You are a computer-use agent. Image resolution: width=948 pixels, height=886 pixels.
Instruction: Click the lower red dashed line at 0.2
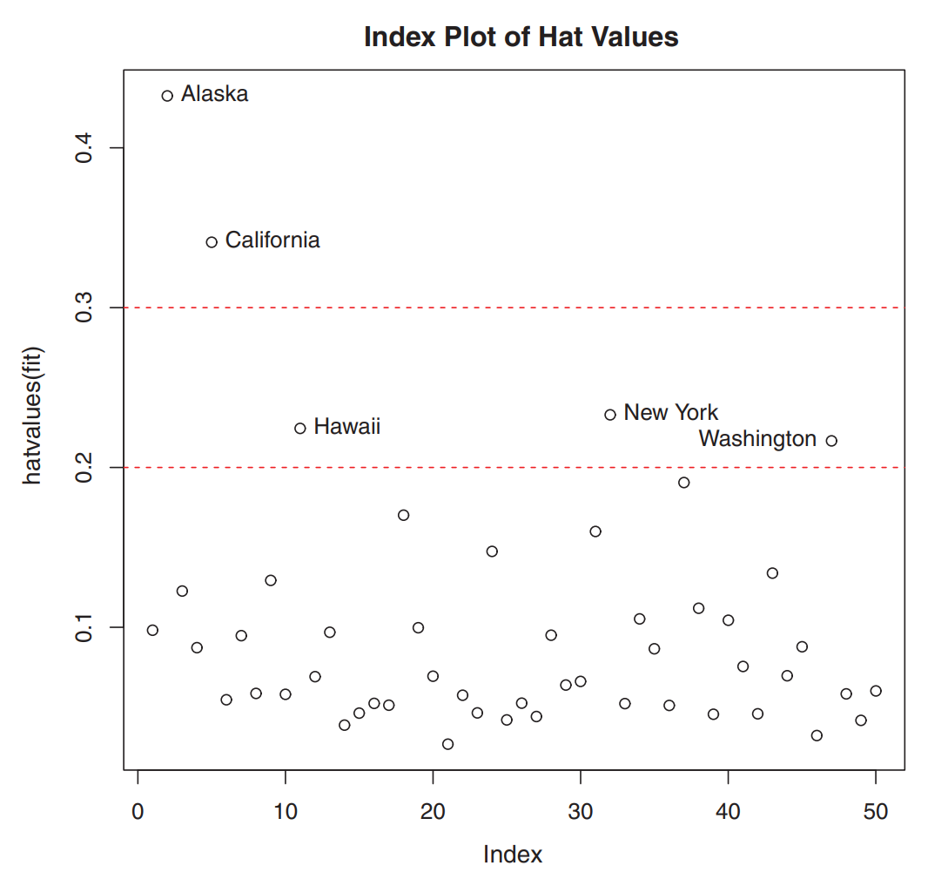point(522,468)
